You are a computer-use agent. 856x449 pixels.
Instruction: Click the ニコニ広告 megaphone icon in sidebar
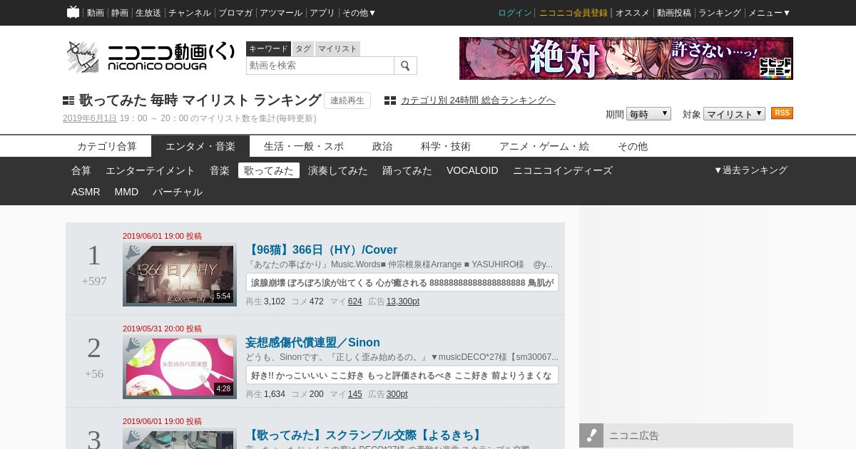point(591,435)
